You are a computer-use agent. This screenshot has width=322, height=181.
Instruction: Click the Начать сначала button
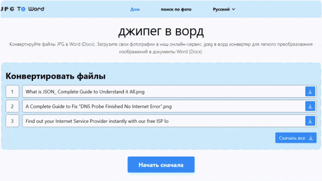point(161,165)
